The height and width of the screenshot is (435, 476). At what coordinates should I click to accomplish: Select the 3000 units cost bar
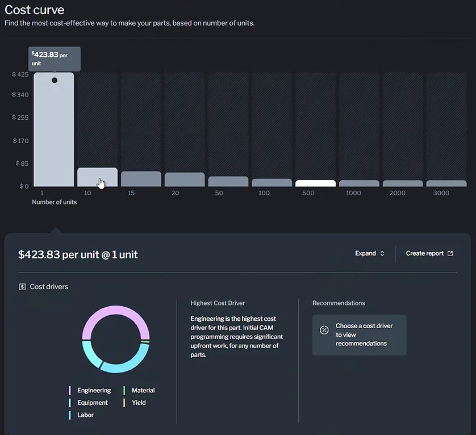point(446,183)
